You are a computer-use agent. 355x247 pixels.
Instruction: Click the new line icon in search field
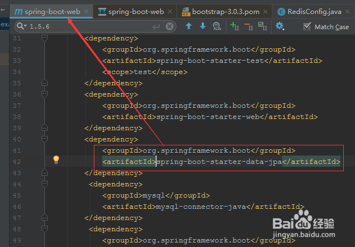(x=156, y=27)
